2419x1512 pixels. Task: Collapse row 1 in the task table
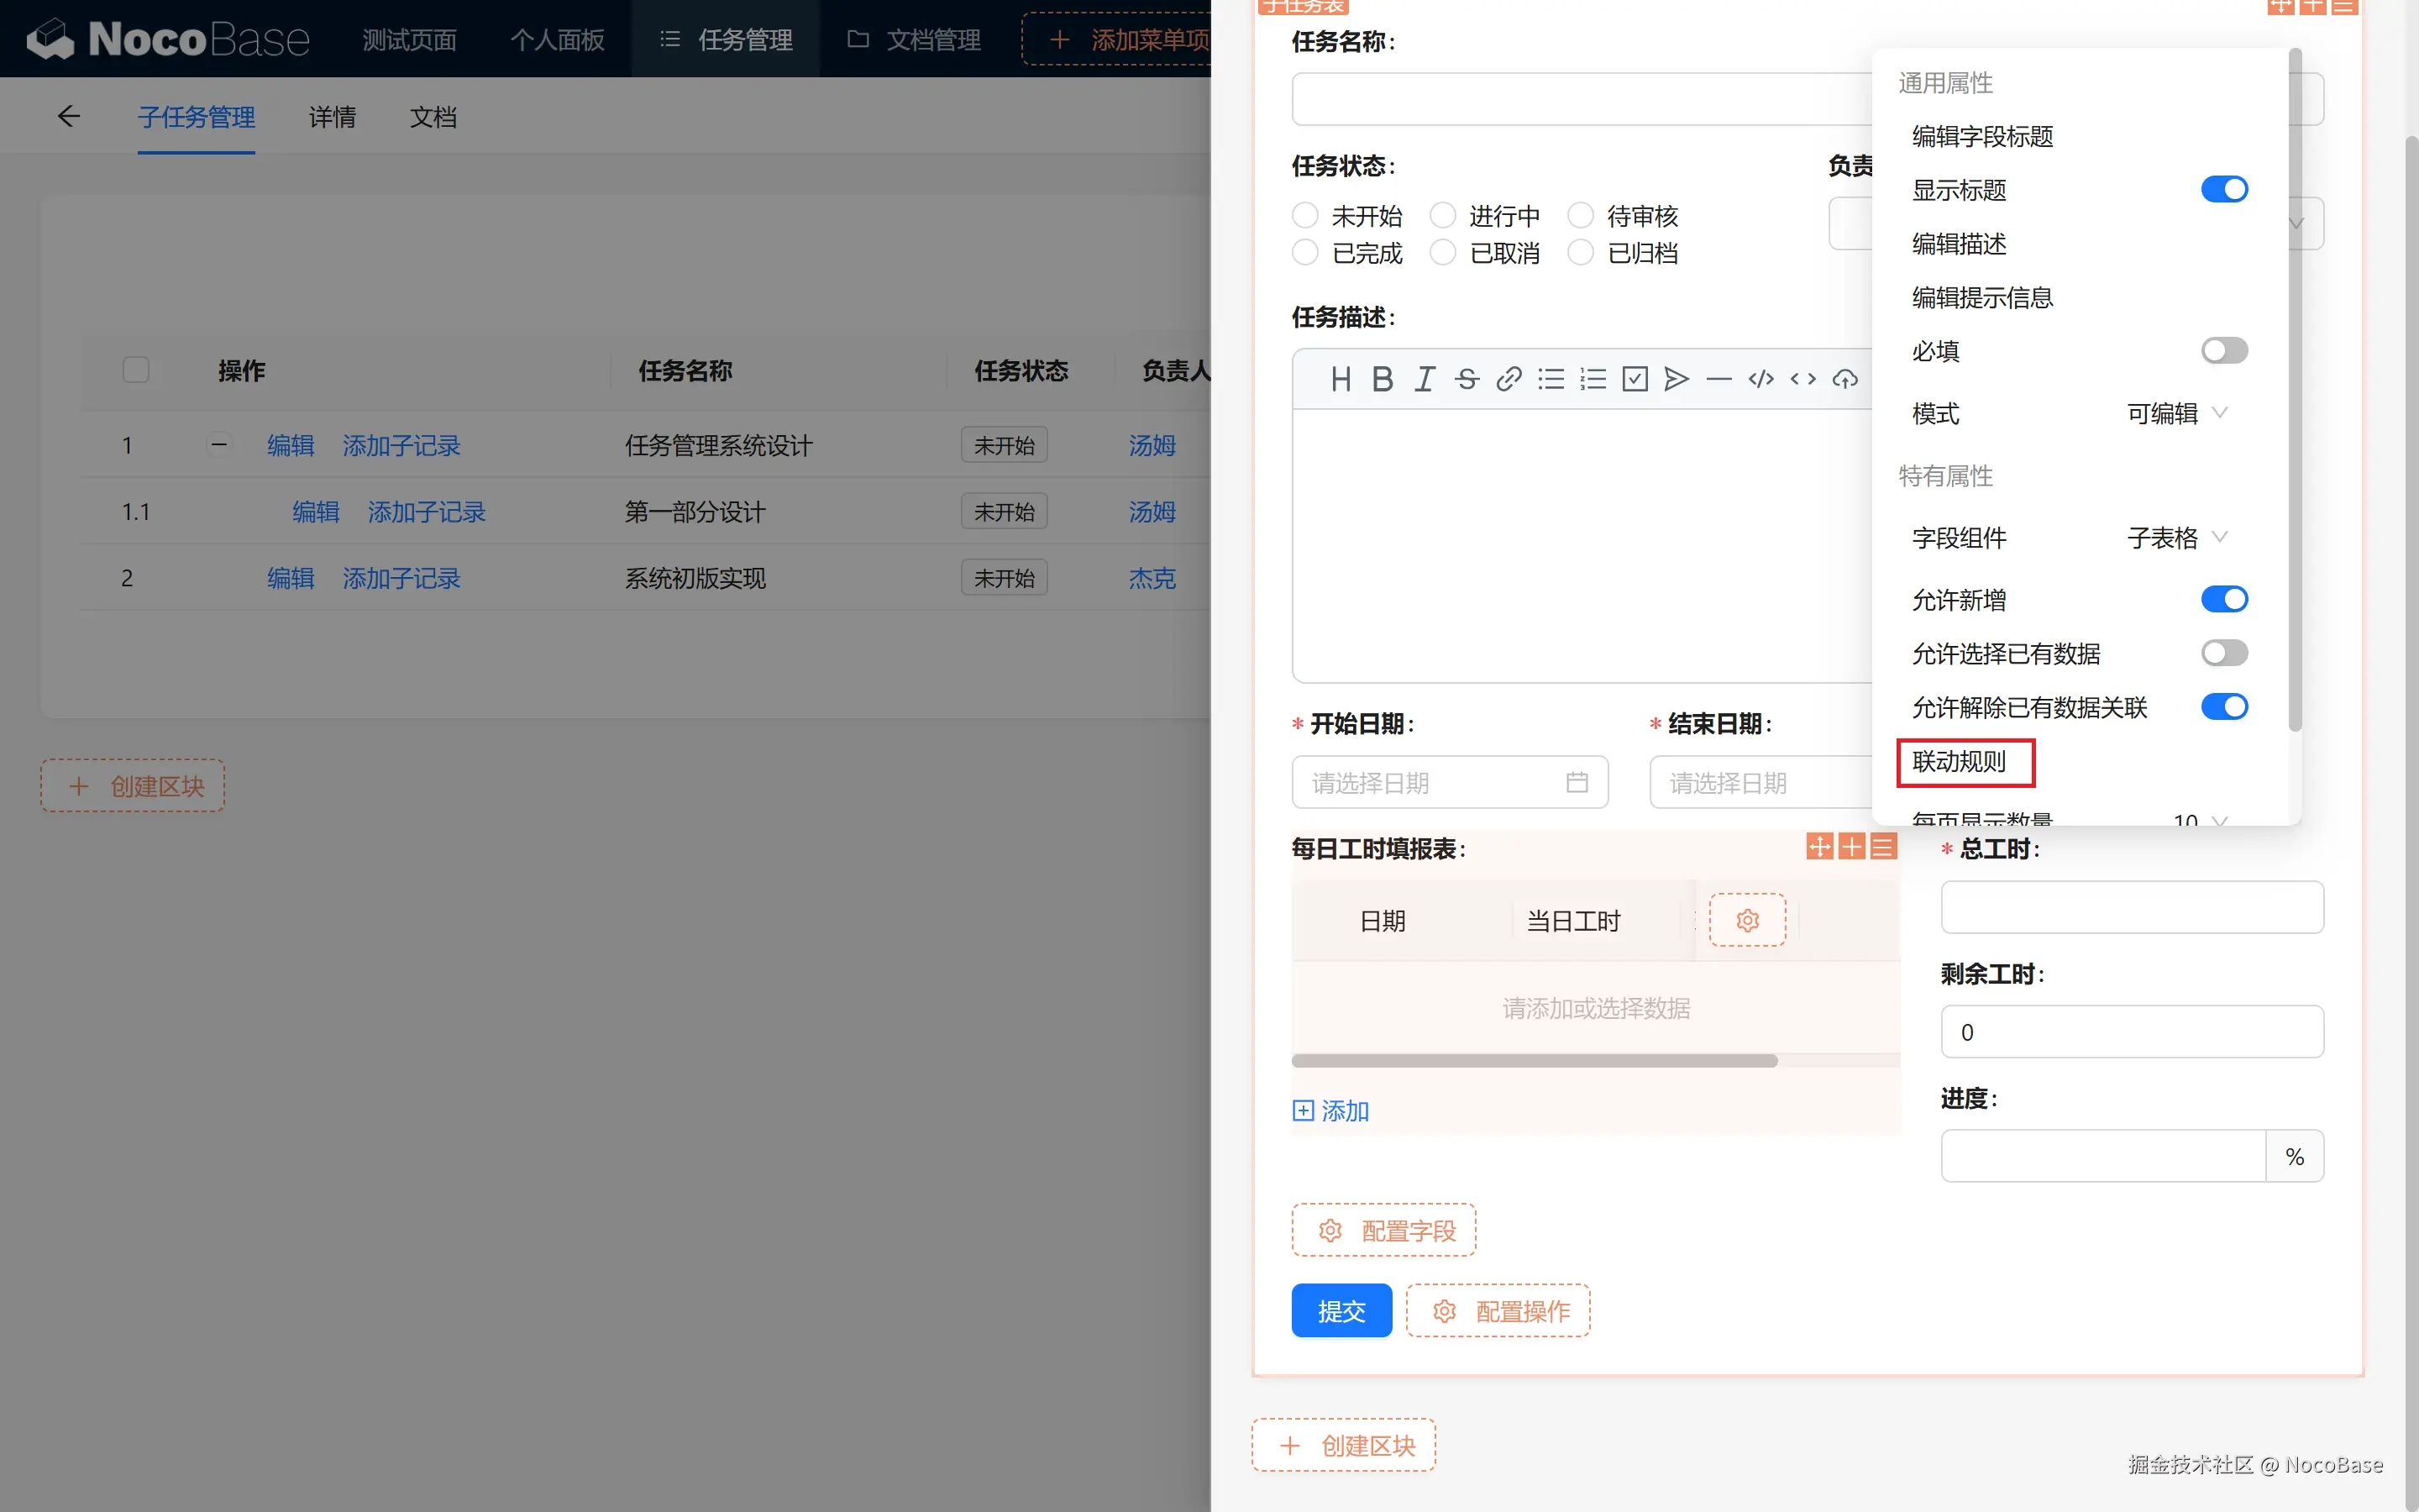click(x=219, y=444)
